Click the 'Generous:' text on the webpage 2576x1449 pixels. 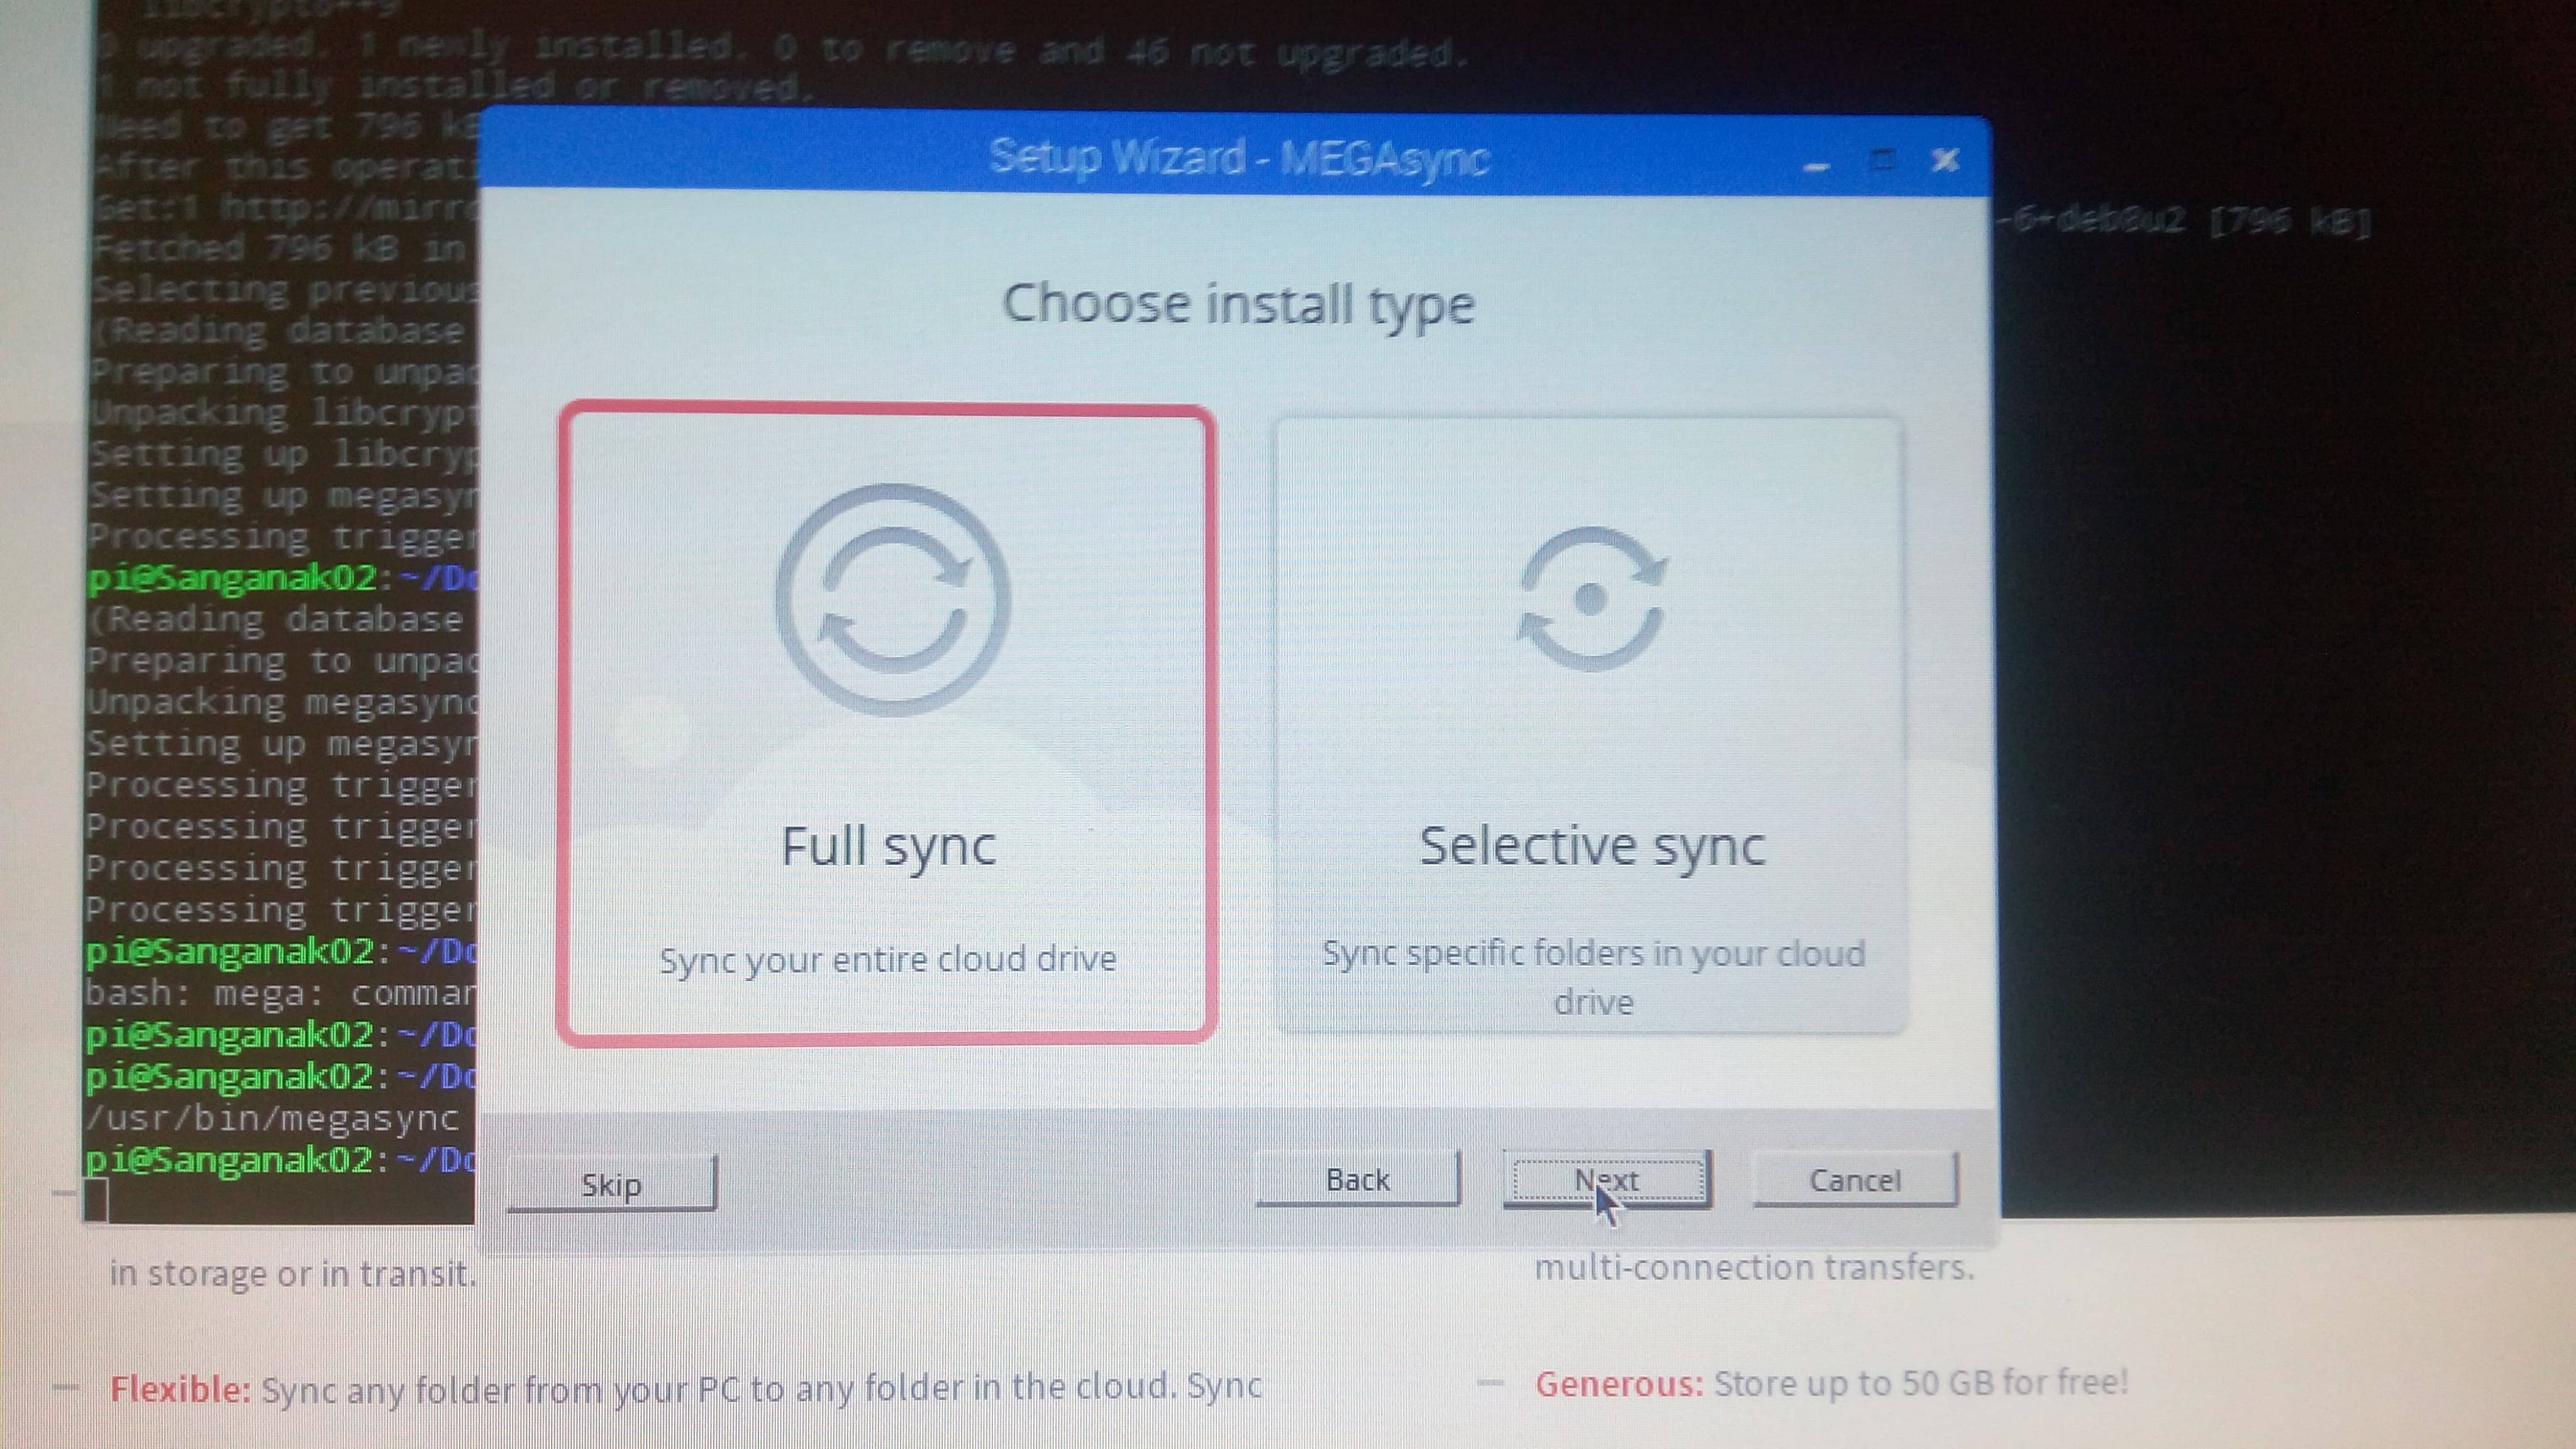click(x=1619, y=1384)
